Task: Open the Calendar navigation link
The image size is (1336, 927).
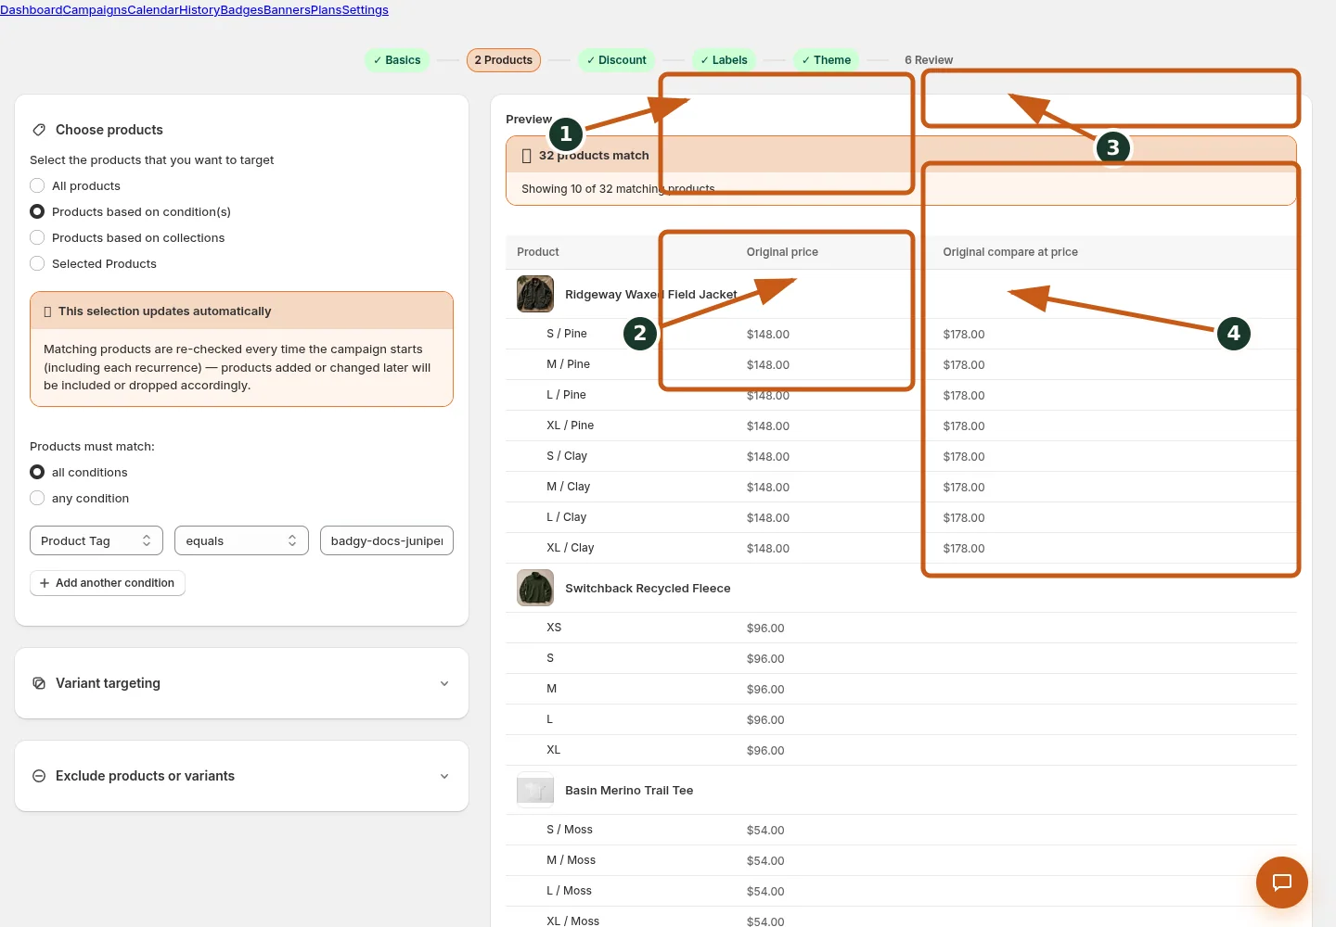Action: pyautogui.click(x=153, y=10)
